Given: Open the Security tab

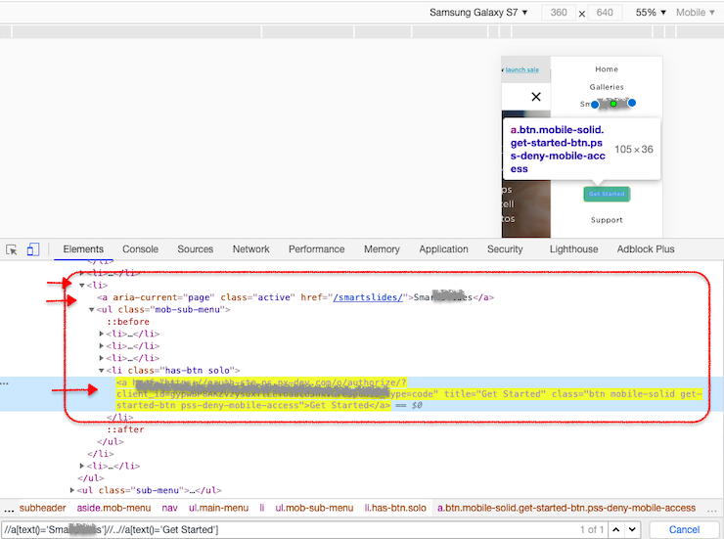Looking at the screenshot, I should tap(505, 249).
